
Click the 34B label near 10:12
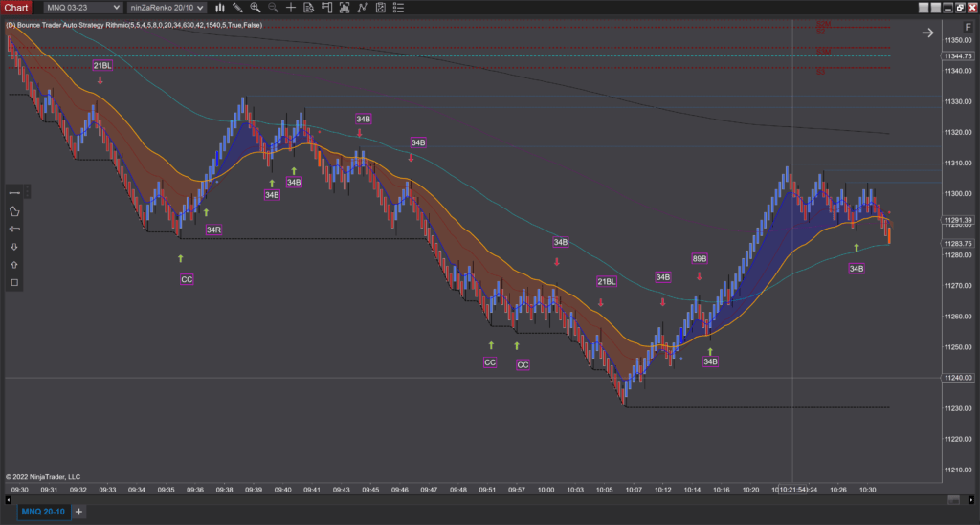click(662, 277)
